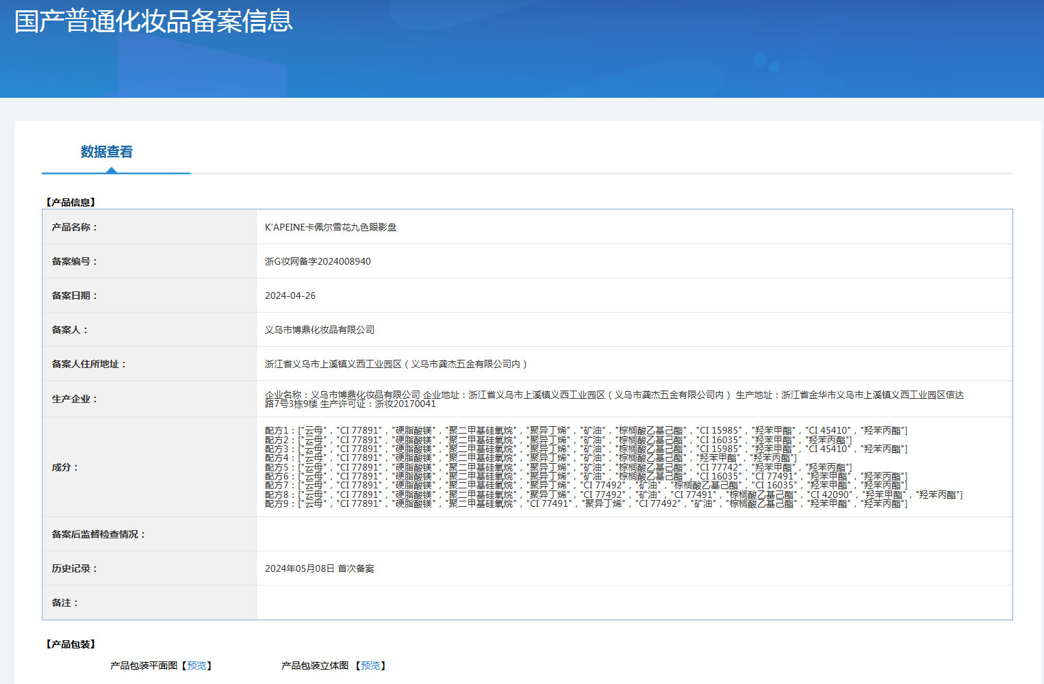The height and width of the screenshot is (684, 1044).
Task: Click the page title 国产普通化妆品备案信息
Action: coord(153,21)
